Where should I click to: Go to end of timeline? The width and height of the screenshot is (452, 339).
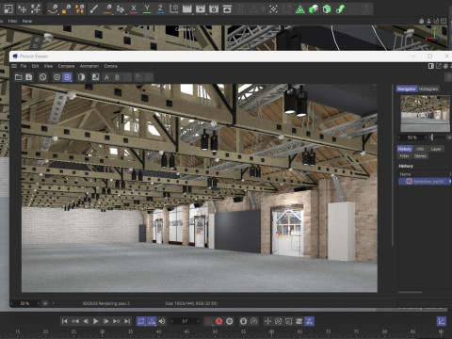127,321
